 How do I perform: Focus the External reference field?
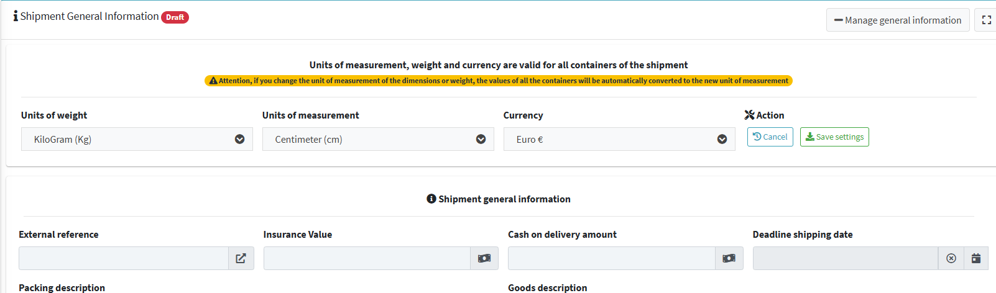[x=124, y=258]
